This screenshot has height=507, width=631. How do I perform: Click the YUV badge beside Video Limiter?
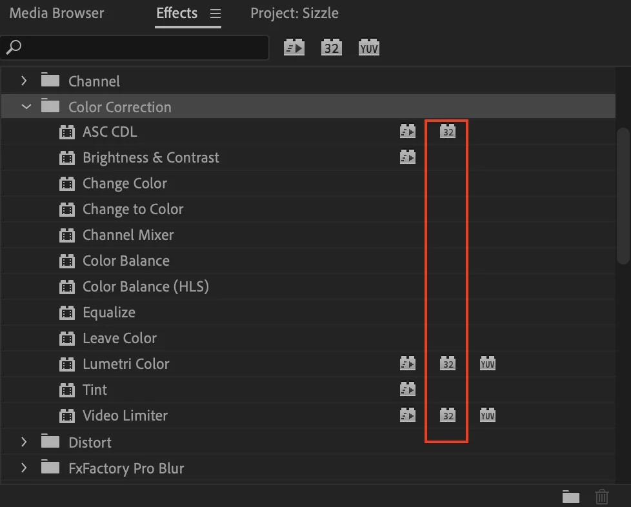coord(487,415)
